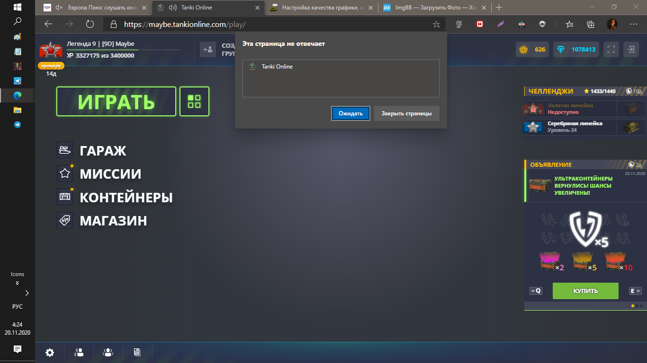Click the red fast-forward extension icon
The image size is (647, 363).
point(480,24)
